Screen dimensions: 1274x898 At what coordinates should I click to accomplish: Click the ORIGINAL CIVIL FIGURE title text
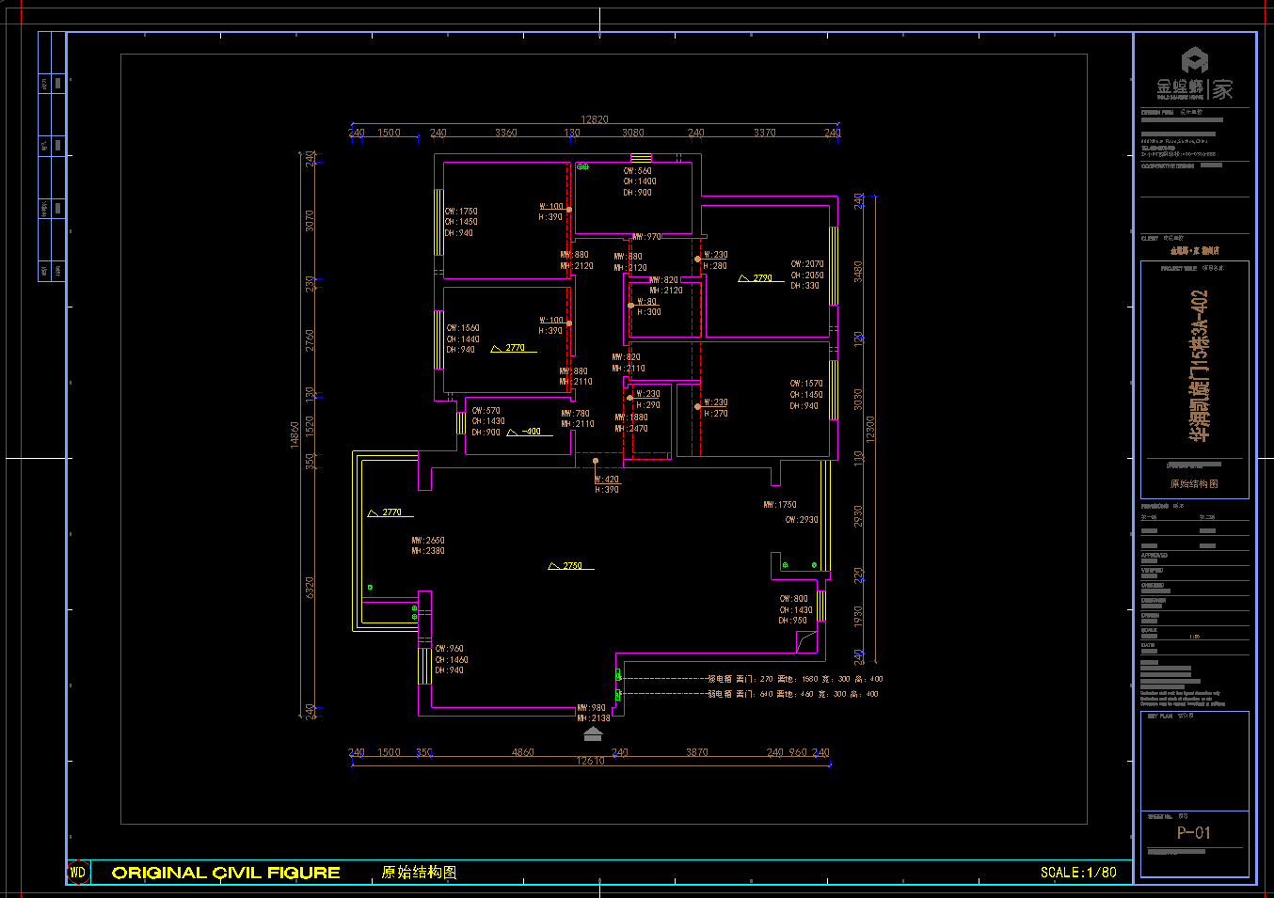coord(226,873)
